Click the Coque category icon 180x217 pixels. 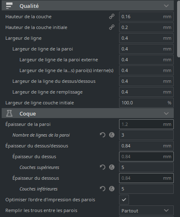(x=9, y=113)
